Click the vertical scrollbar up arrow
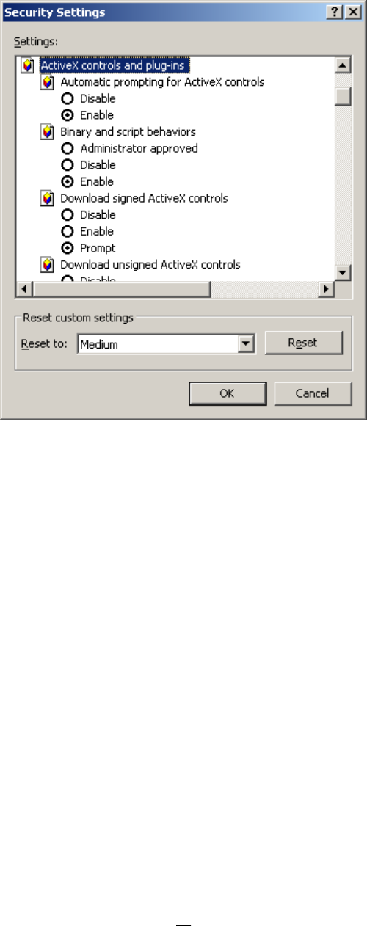Image resolution: width=367 pixels, height=926 pixels. [342, 66]
